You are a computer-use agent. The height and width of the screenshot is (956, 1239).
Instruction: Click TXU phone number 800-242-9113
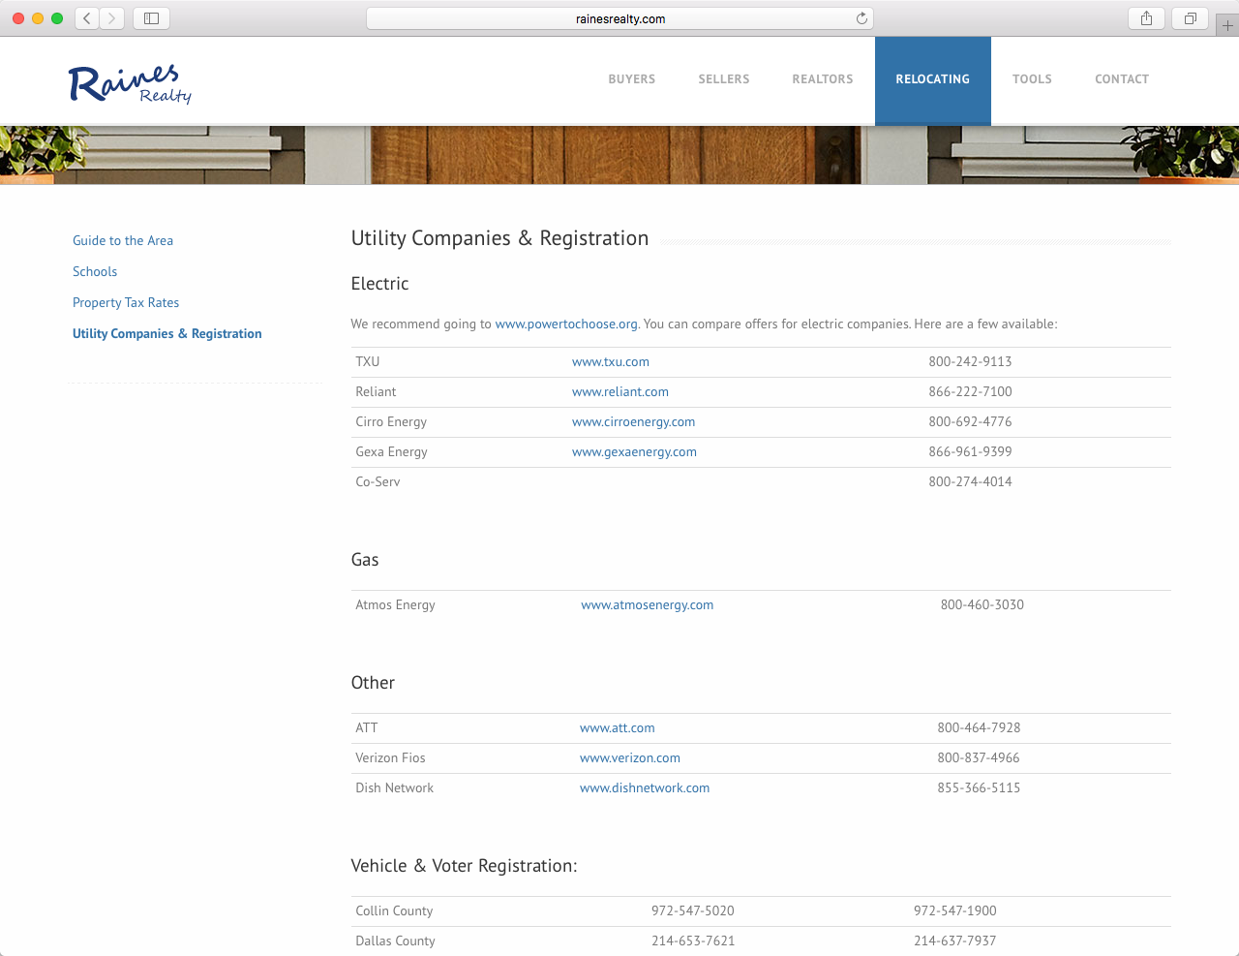pos(970,361)
